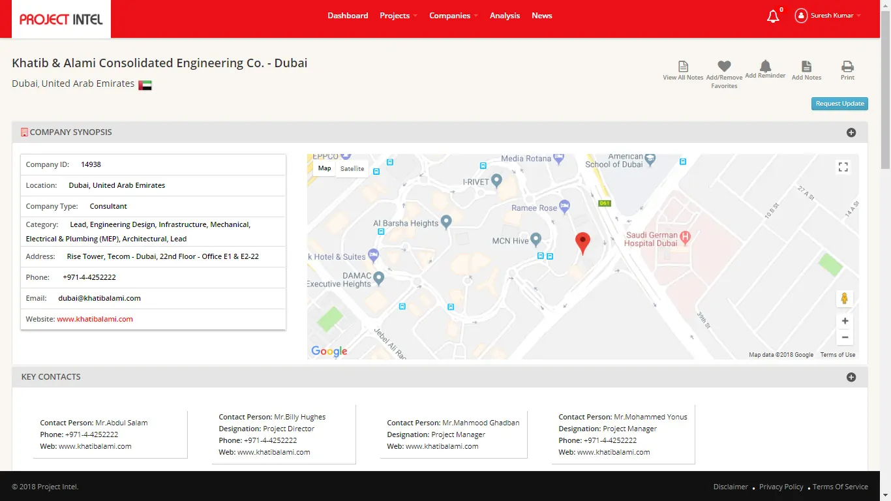
Task: Click the D61 road badge
Action: tap(605, 204)
